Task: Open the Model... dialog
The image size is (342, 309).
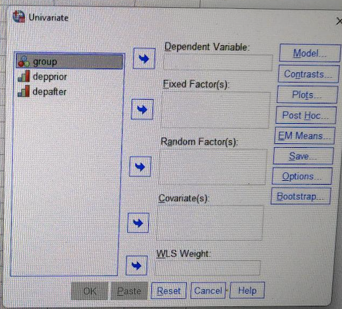Action: point(310,53)
